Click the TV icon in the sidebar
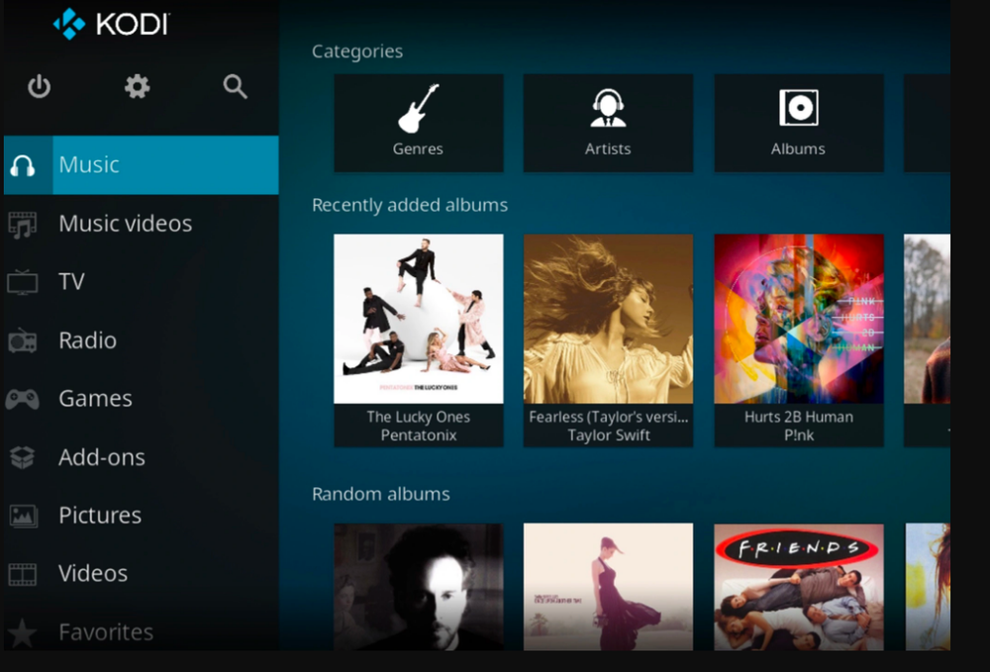This screenshot has height=672, width=990. (x=24, y=281)
